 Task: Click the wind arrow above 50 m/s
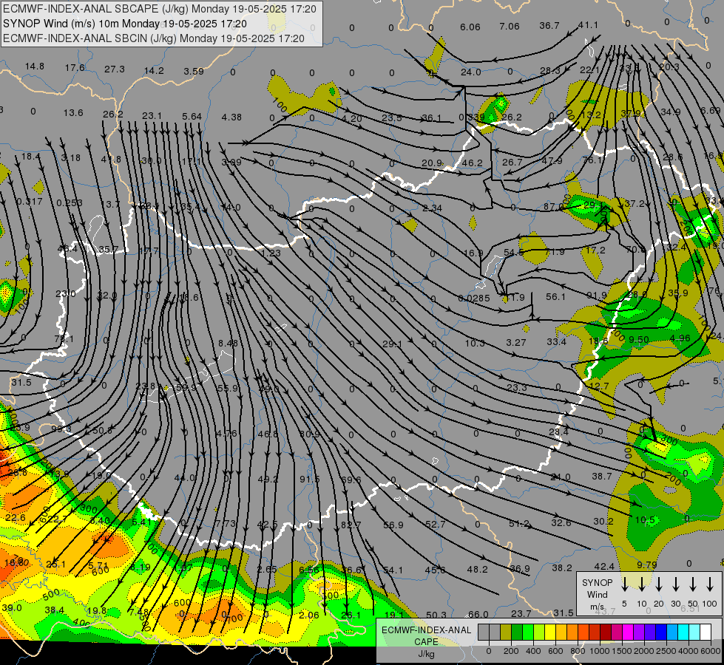(x=693, y=583)
